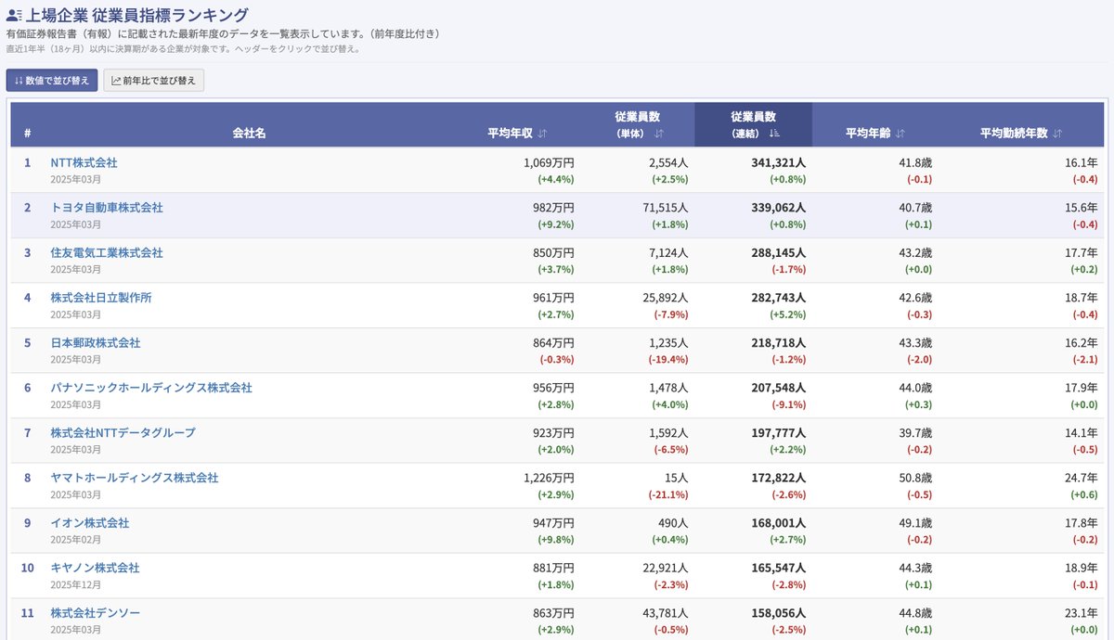1114x640 pixels.
Task: Click the 前年比で並び替え button
Action: click(153, 81)
